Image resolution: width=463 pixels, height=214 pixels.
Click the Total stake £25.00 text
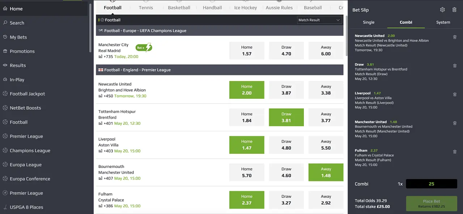pos(372,206)
